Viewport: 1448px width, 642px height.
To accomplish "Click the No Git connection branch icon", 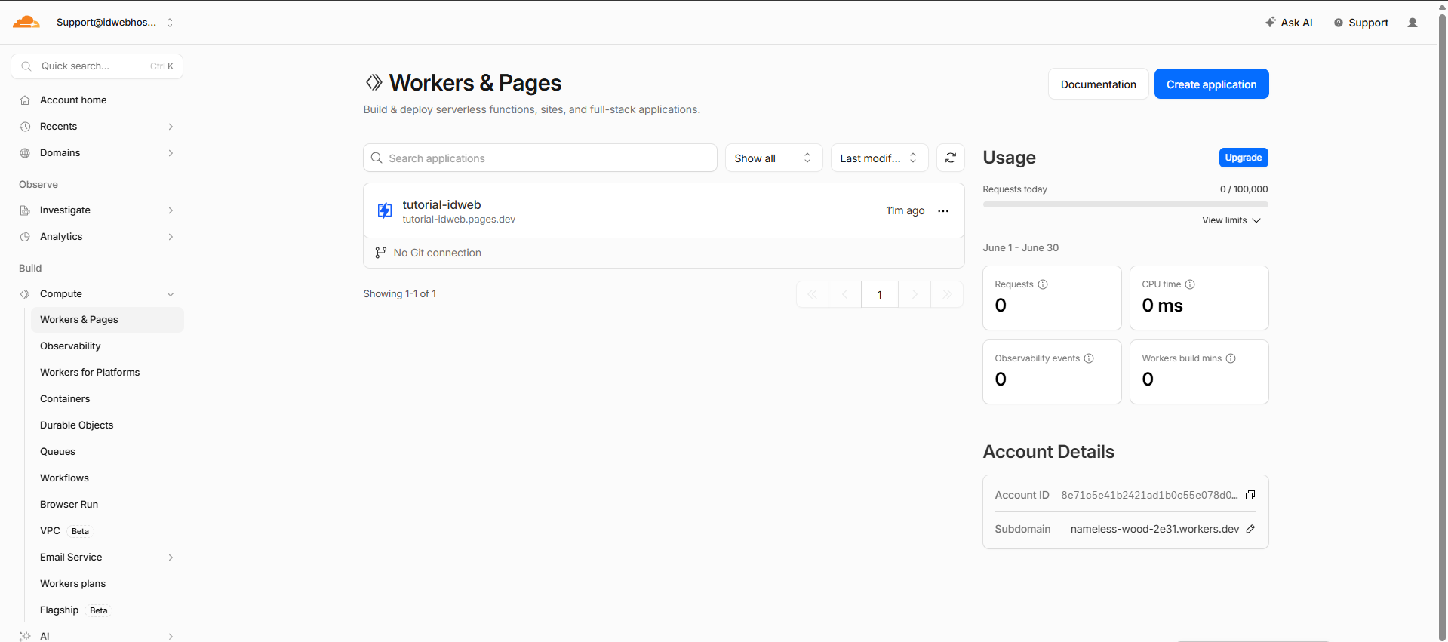I will (380, 253).
